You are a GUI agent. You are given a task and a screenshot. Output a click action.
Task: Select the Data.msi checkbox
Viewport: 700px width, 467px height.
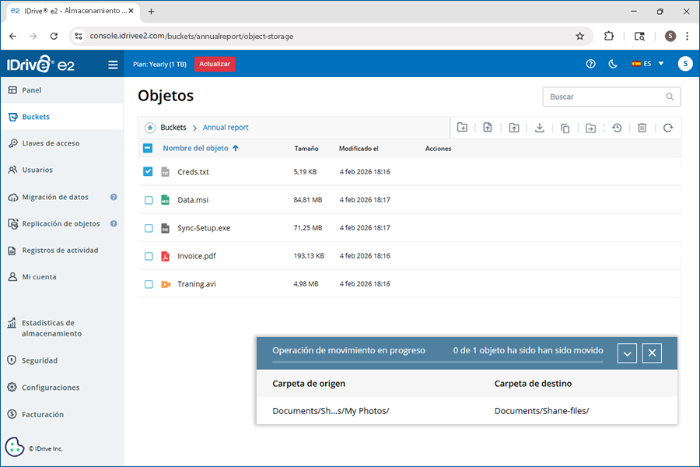click(x=148, y=200)
